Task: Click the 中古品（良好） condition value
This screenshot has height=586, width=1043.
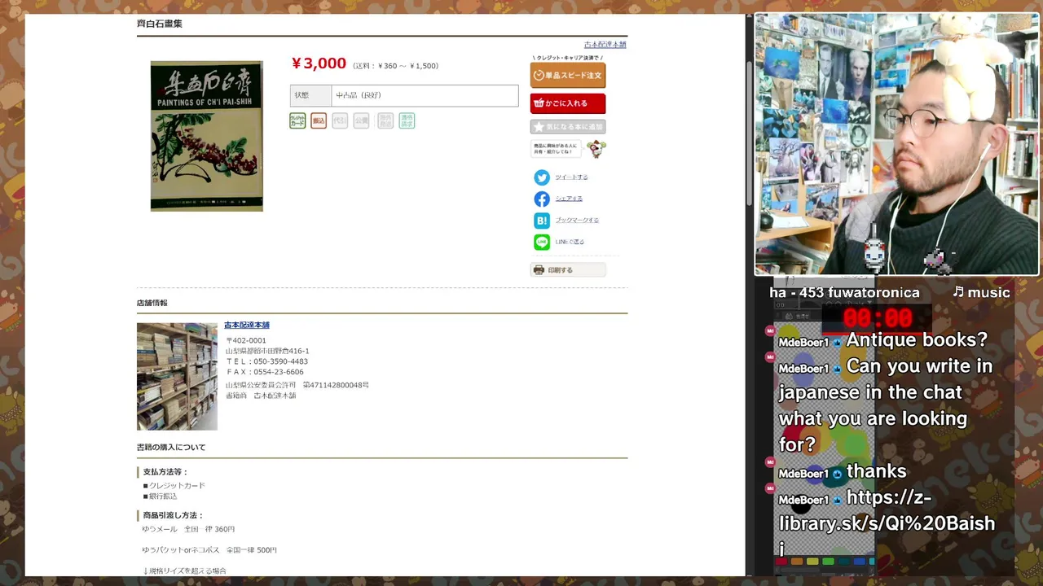Action: click(x=359, y=96)
